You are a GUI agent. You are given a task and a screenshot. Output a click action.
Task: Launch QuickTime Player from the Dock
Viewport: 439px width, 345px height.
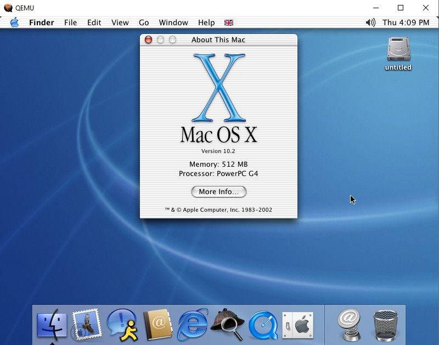click(263, 325)
